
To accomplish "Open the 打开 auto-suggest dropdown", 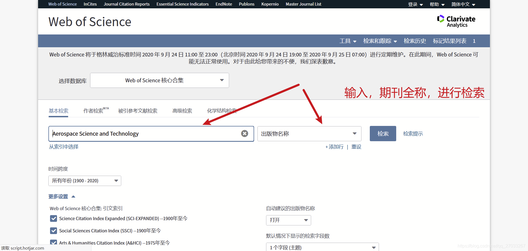I will pyautogui.click(x=289, y=220).
